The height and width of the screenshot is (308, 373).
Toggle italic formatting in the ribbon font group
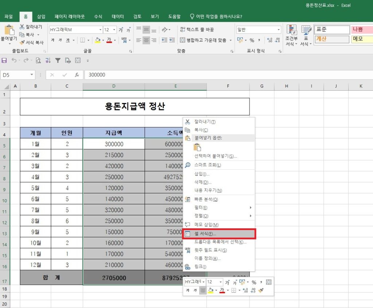coord(60,40)
